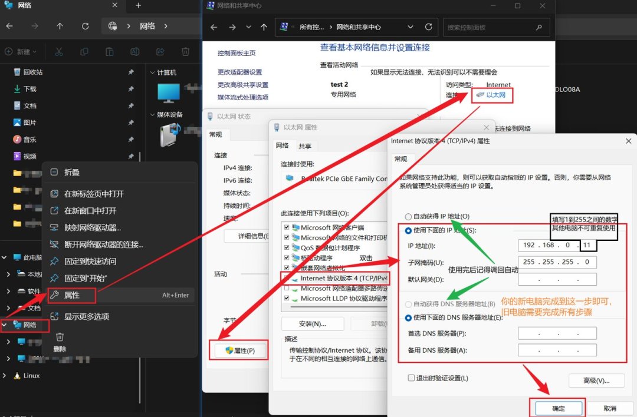This screenshot has width=637, height=417.
Task: Click the Share icon in Explorer toolbar
Action: pos(160,51)
